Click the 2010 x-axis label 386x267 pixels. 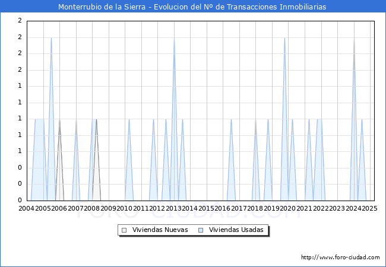tap(125, 208)
